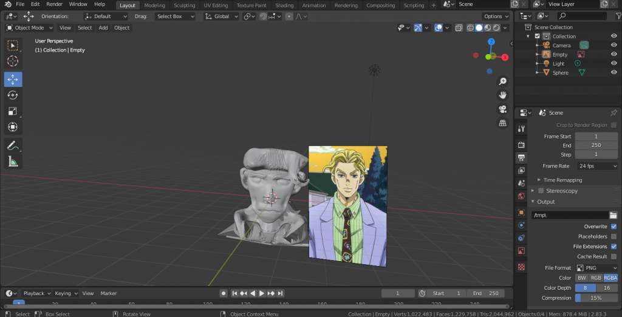Open the View Layer properties tab
The image size is (622, 317).
[521, 171]
